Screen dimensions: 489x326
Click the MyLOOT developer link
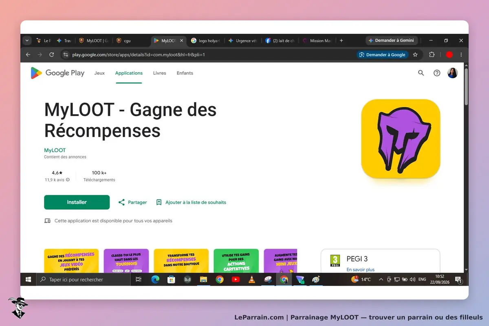pos(55,150)
